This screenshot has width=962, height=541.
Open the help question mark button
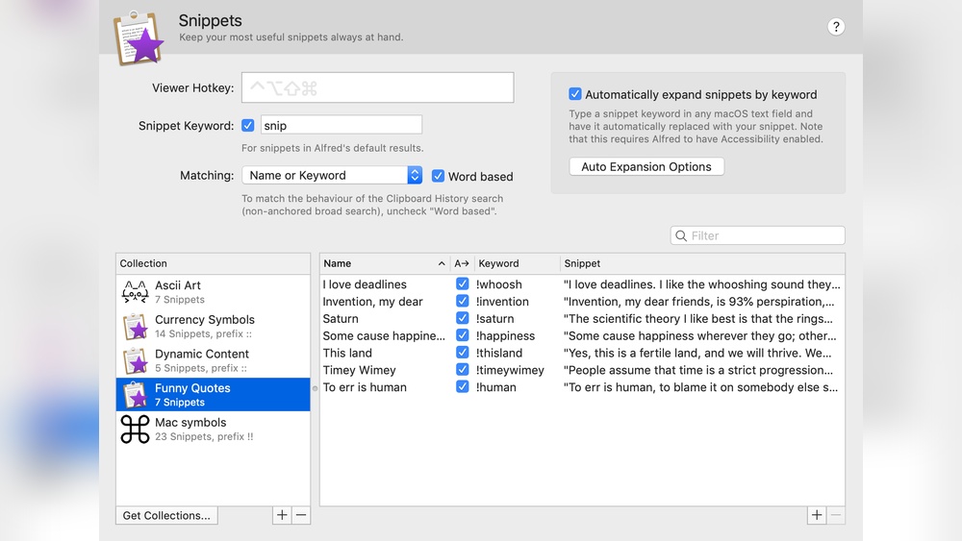coord(836,27)
